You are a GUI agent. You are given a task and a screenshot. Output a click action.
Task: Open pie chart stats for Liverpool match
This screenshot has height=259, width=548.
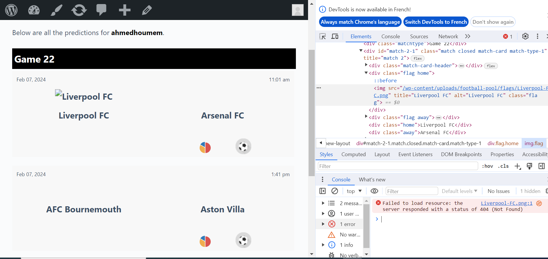point(205,147)
